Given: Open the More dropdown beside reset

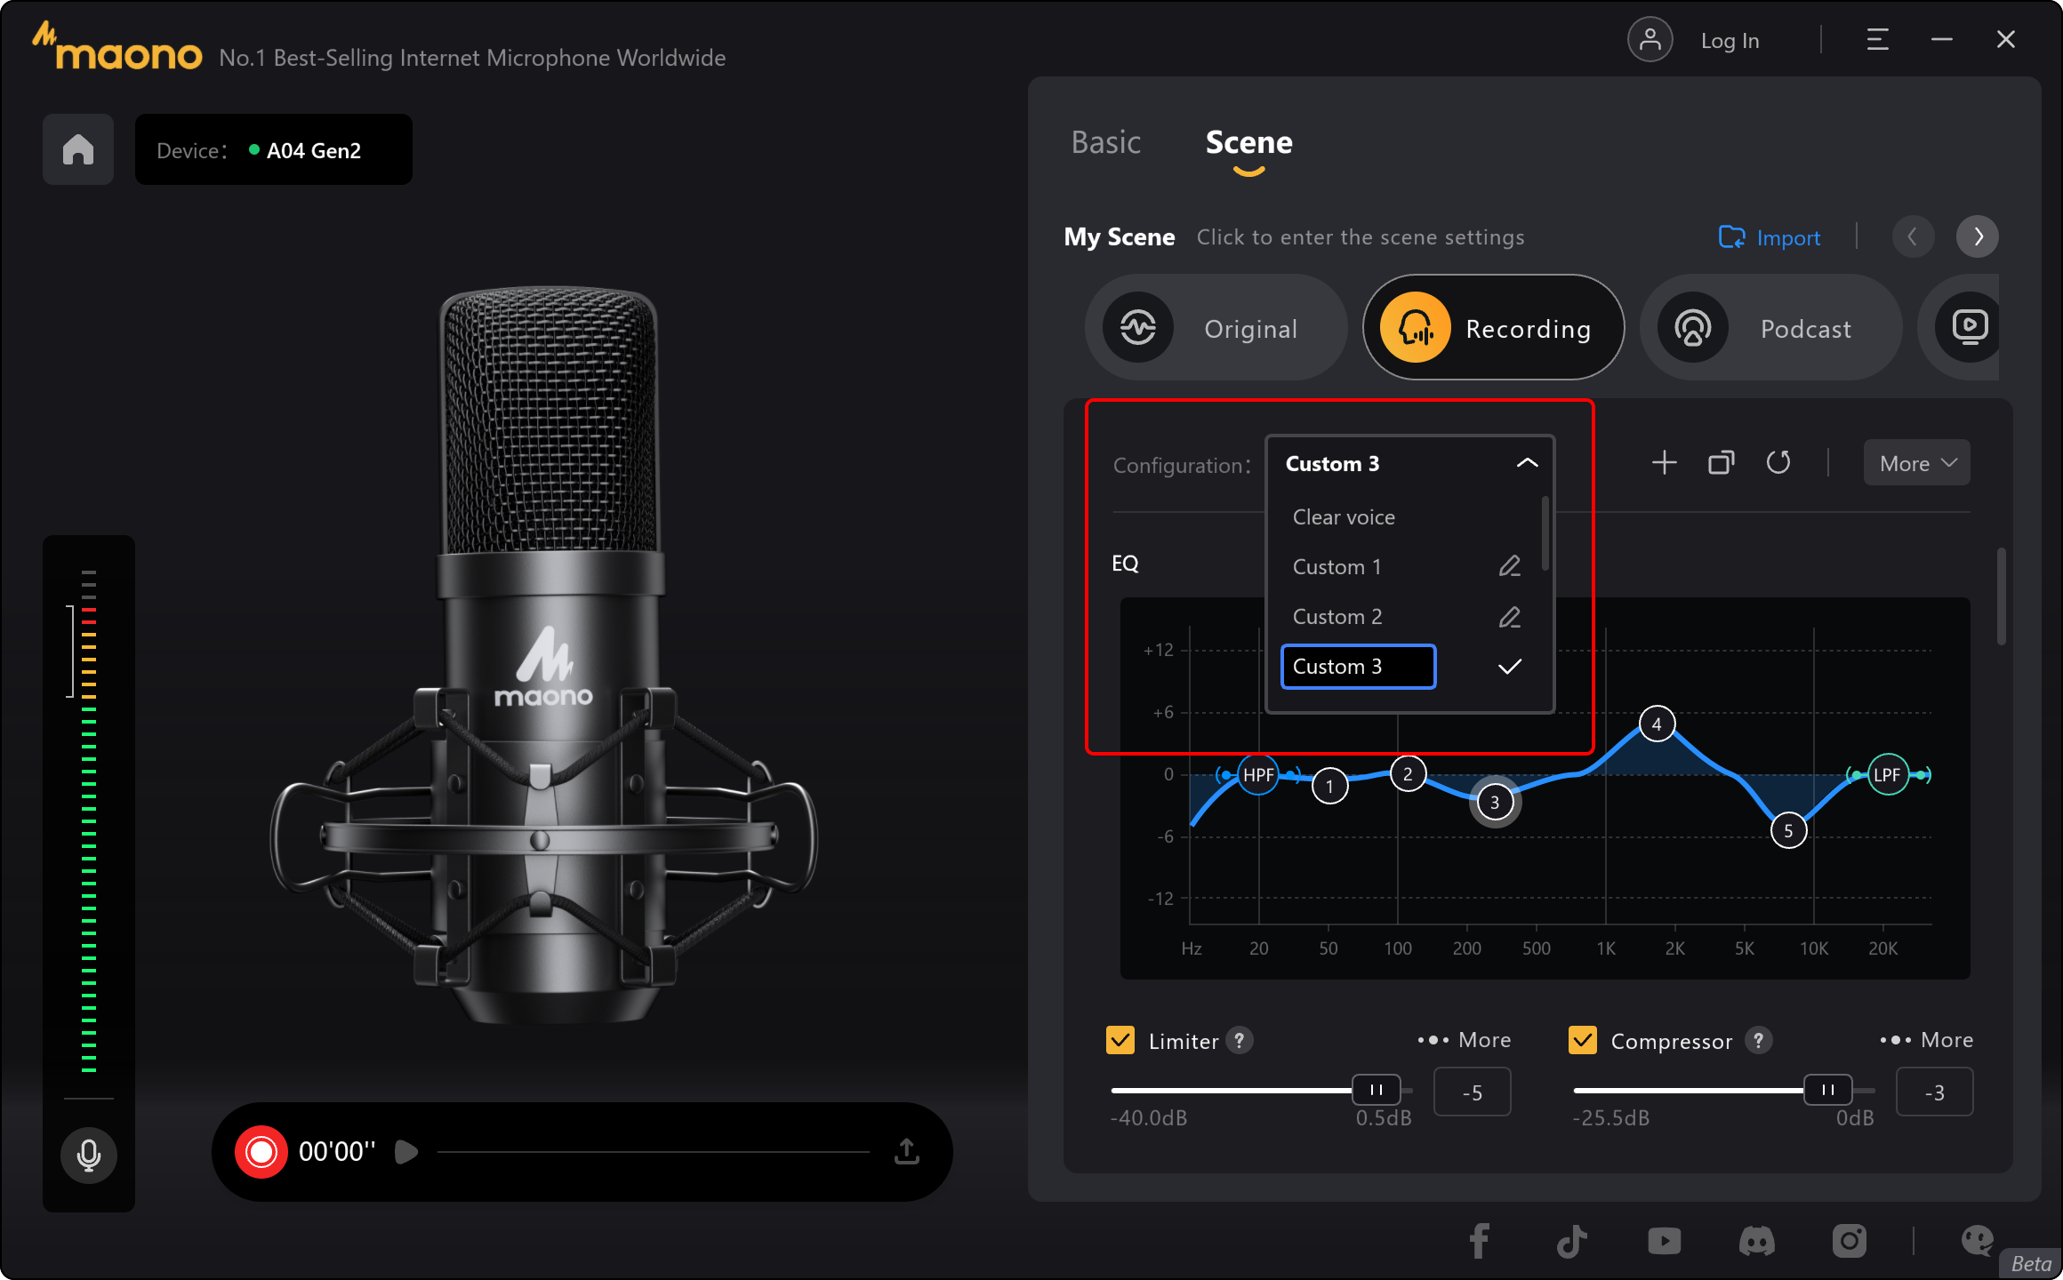Looking at the screenshot, I should tap(1916, 463).
